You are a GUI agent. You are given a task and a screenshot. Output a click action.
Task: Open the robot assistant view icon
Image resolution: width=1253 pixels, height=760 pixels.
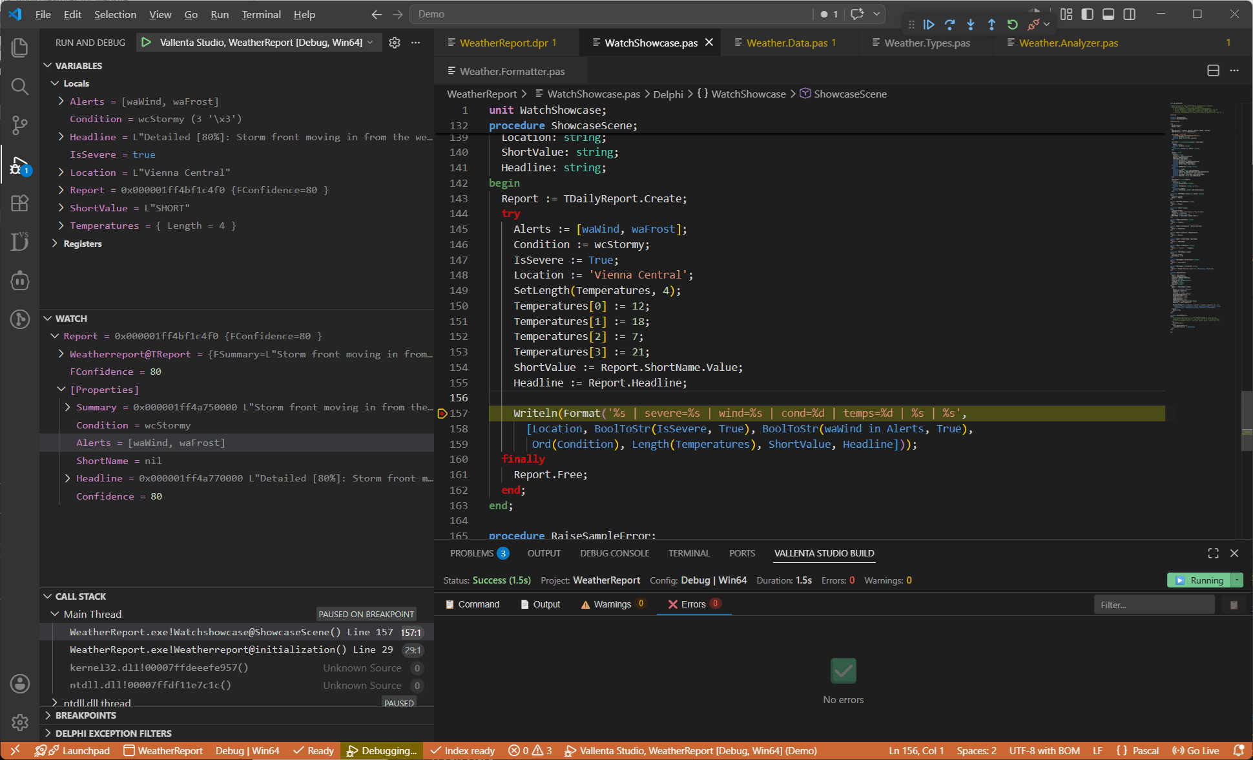click(x=20, y=280)
